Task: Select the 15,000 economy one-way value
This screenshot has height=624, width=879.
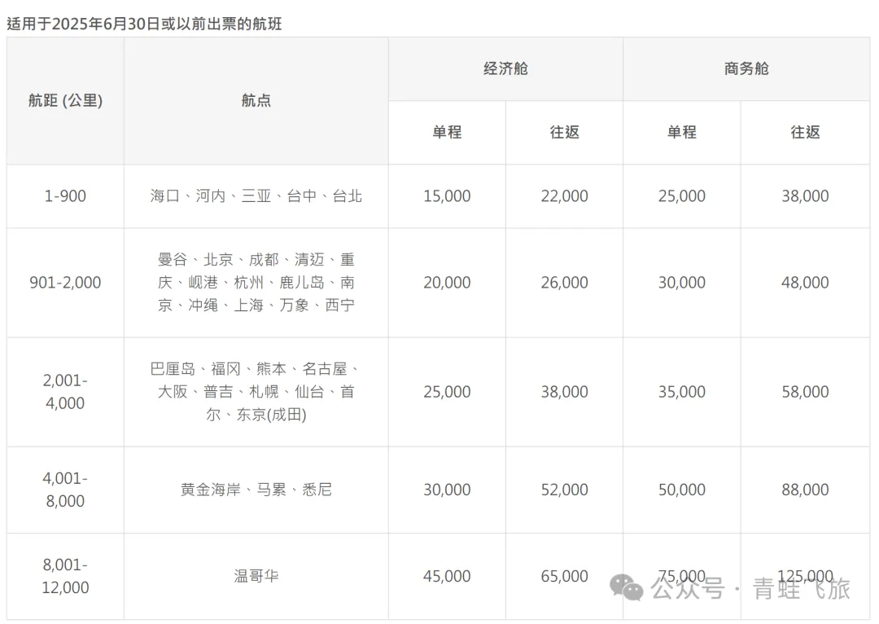Action: tap(447, 196)
